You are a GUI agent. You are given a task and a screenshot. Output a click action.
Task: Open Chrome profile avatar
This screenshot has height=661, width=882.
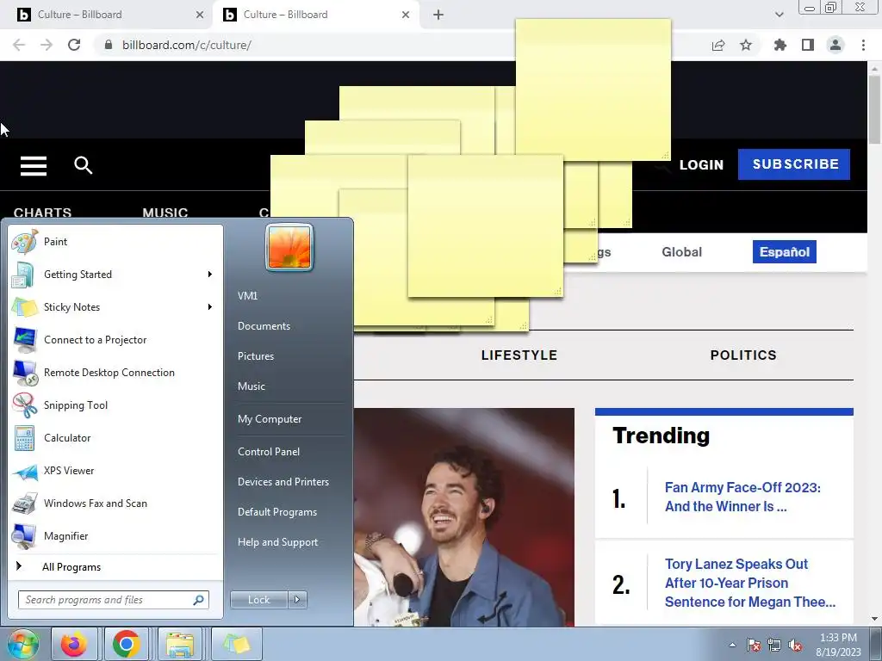pos(835,45)
